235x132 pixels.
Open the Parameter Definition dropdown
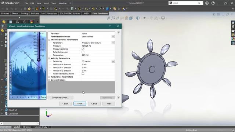click(x=113, y=37)
